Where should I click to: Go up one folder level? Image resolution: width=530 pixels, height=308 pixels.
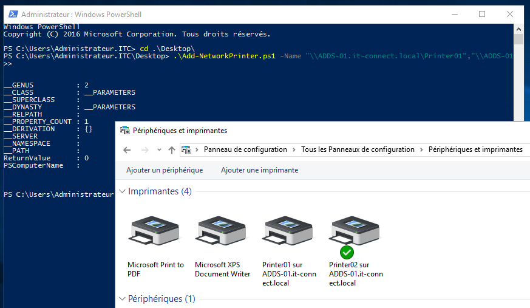172,150
